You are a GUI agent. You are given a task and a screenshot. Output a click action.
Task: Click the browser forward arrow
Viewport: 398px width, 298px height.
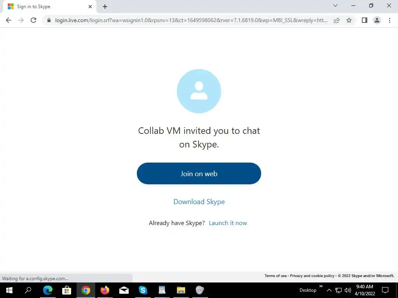tap(21, 20)
